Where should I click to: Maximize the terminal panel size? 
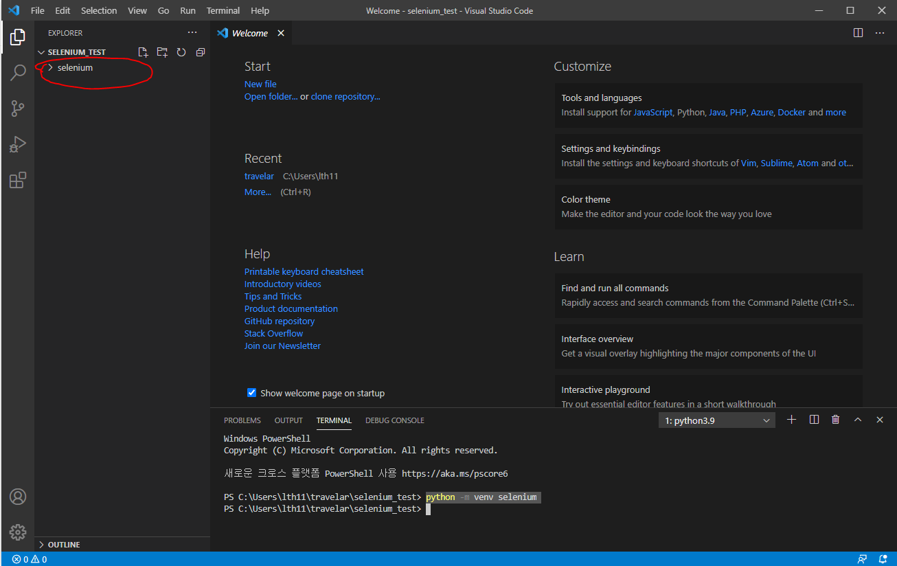[x=858, y=420]
